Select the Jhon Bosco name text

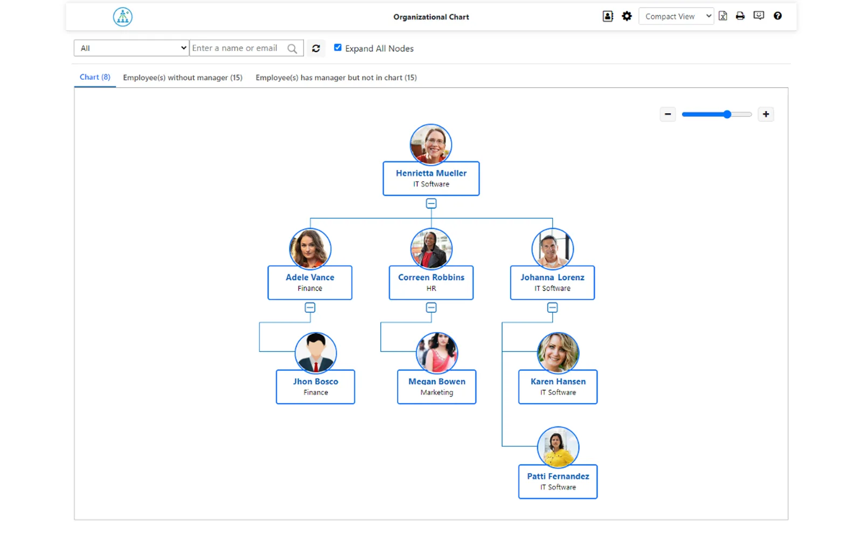tap(316, 381)
